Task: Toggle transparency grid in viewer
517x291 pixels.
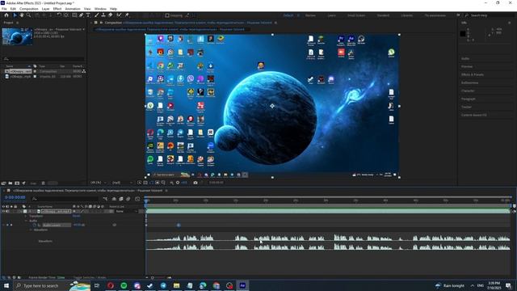Action: 145,183
